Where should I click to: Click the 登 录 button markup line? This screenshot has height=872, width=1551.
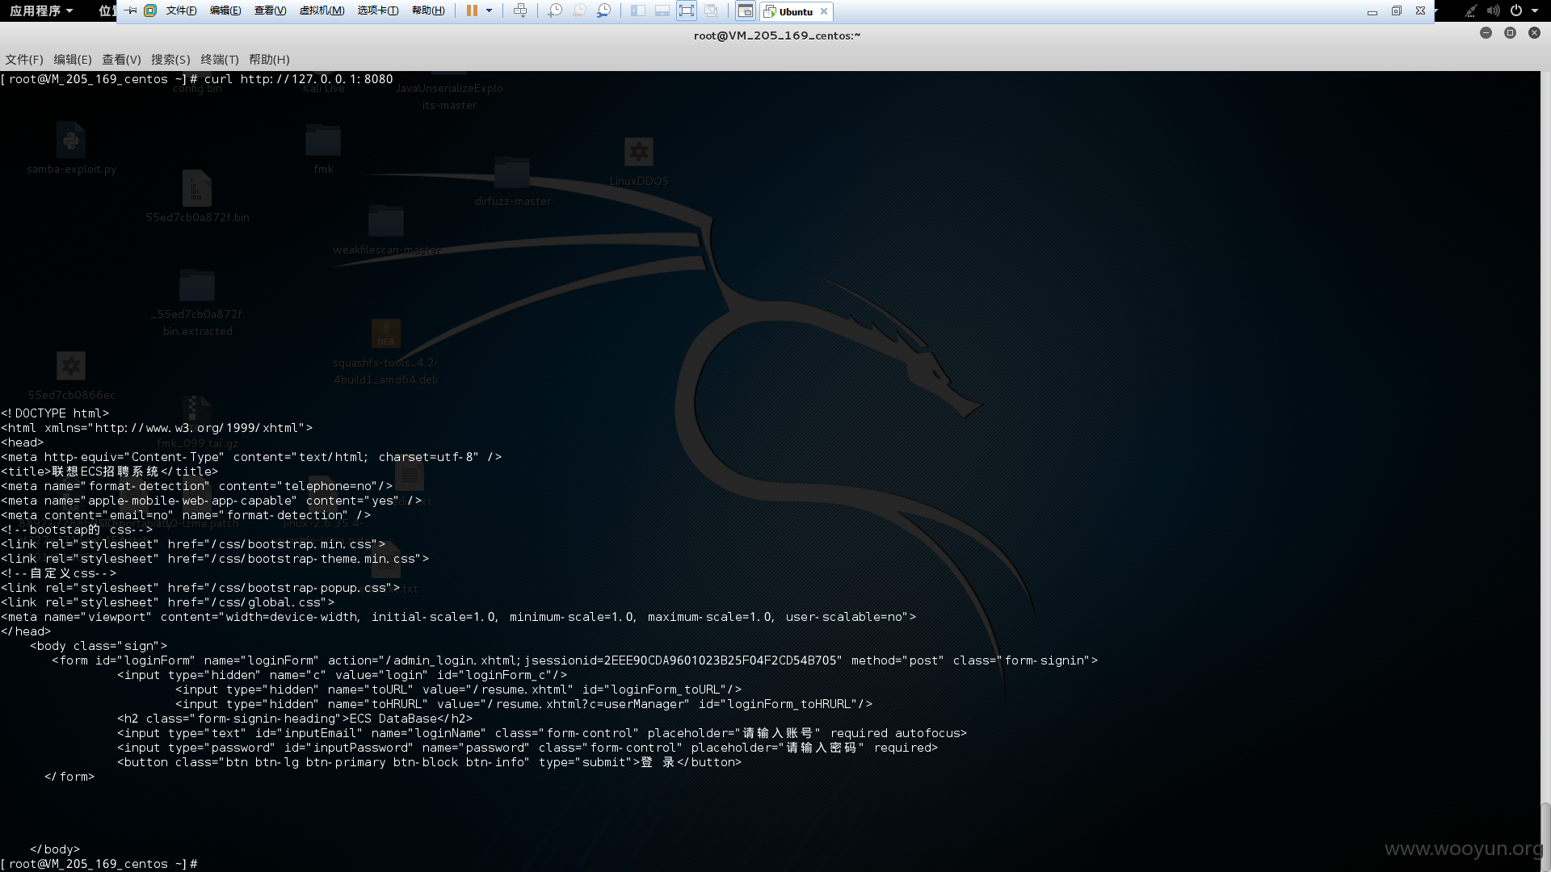429,762
